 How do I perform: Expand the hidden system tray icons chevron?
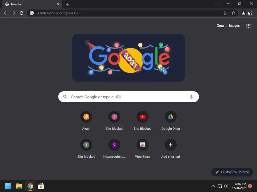click(213, 186)
